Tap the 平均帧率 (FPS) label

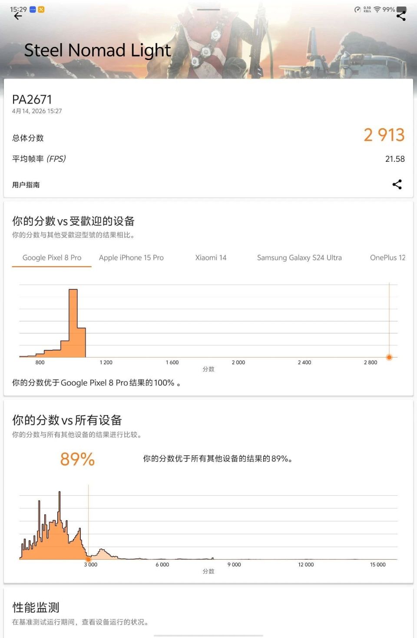click(39, 159)
